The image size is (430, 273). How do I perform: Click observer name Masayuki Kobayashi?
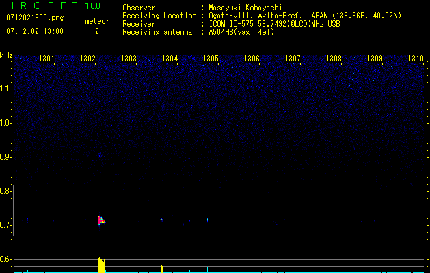tap(245, 8)
